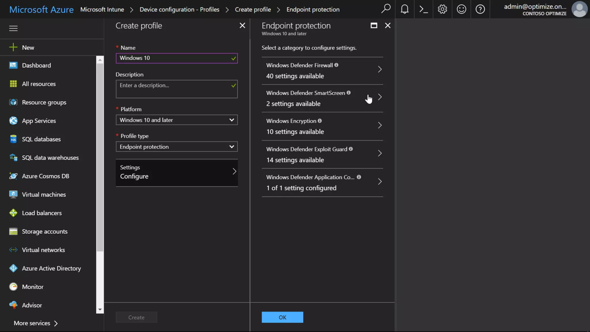Open the search magnifier in the top bar
590x332 pixels.
(386, 9)
